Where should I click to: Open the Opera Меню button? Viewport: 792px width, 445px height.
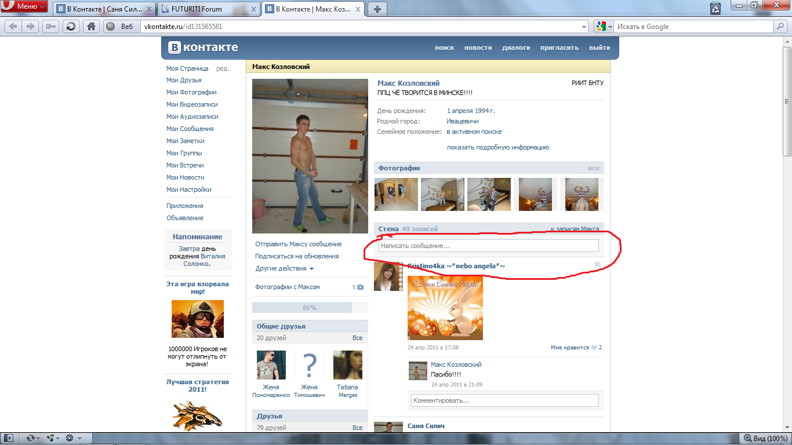point(24,6)
